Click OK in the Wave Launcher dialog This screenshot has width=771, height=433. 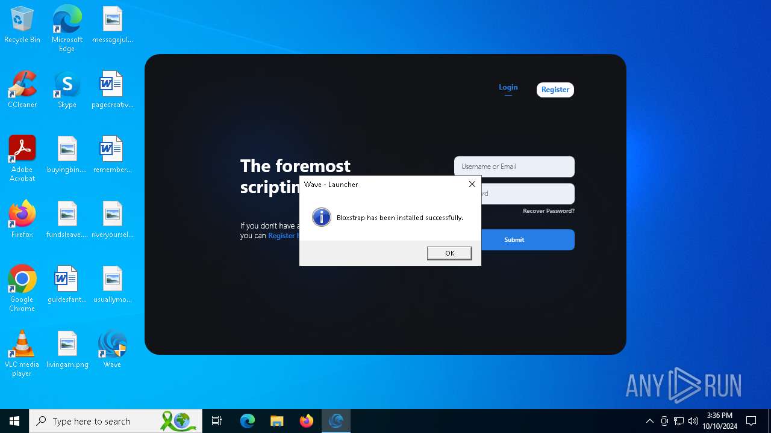[x=449, y=253]
